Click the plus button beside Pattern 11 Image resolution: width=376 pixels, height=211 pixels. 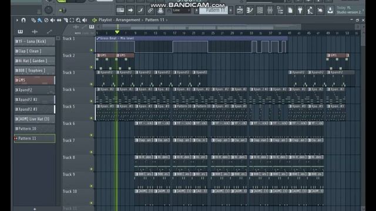point(231,11)
